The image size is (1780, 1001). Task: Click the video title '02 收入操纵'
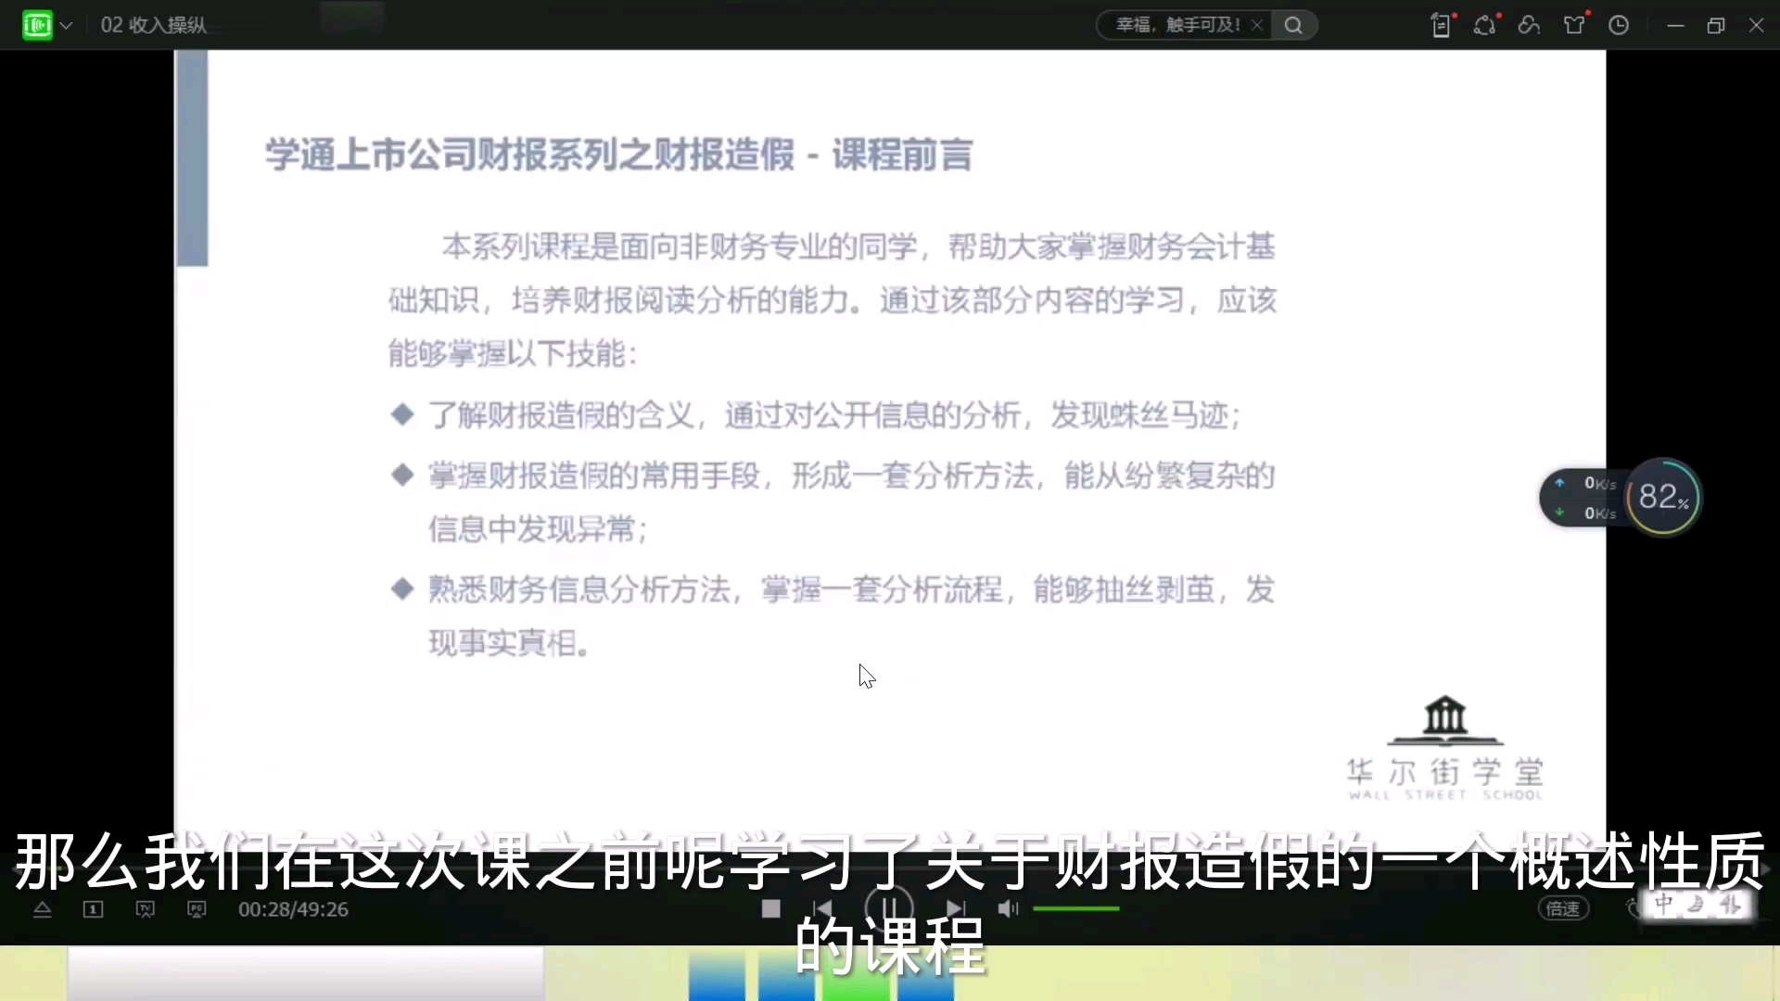[153, 25]
